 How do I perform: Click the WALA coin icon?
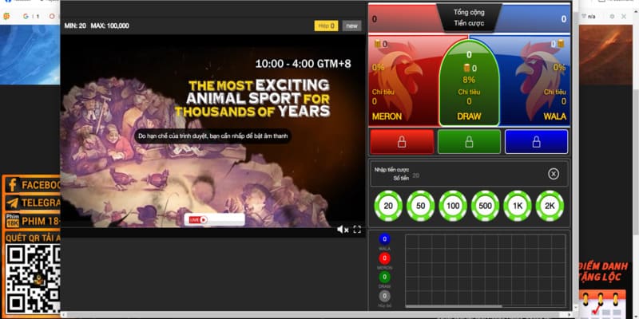(x=562, y=44)
